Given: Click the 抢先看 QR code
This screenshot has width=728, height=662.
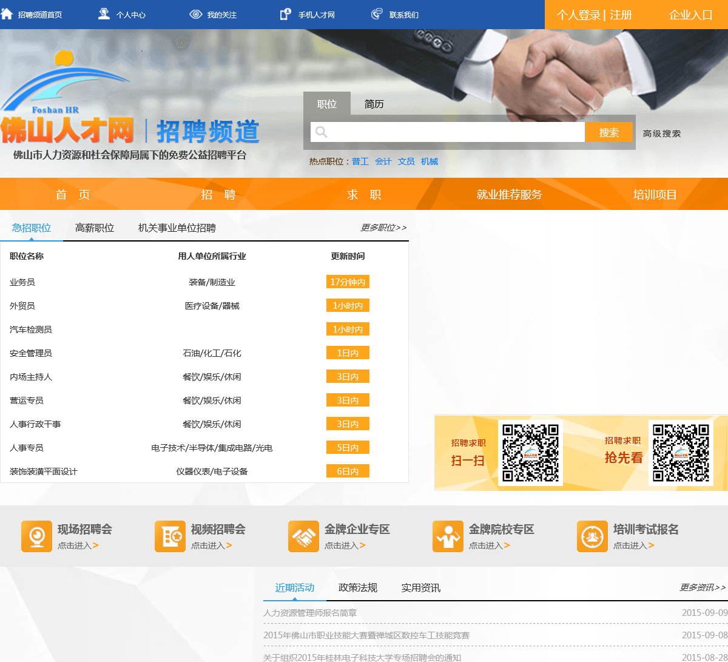Looking at the screenshot, I should [x=681, y=453].
